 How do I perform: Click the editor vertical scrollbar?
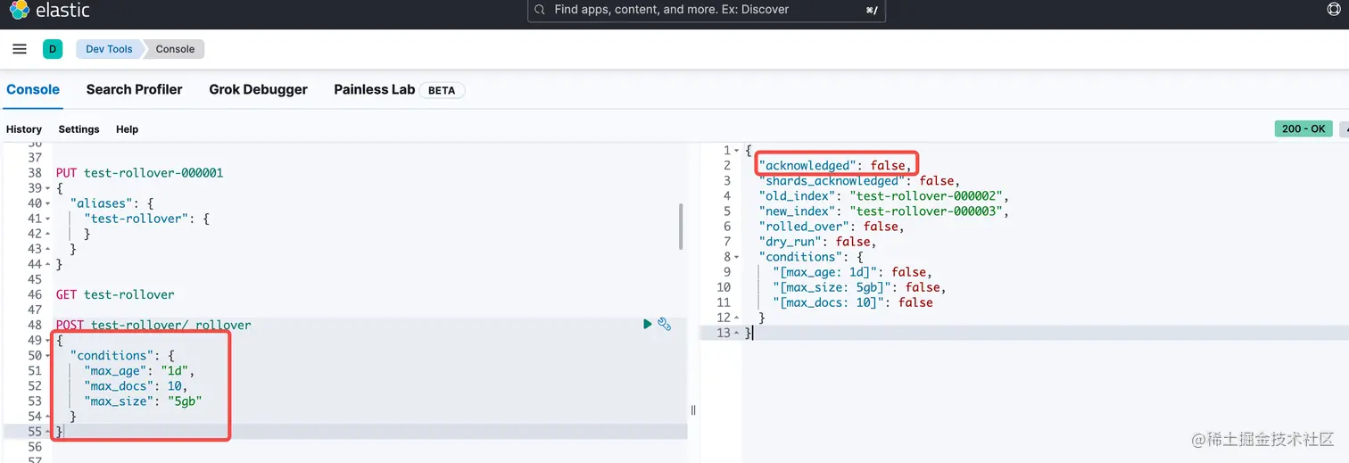(682, 227)
